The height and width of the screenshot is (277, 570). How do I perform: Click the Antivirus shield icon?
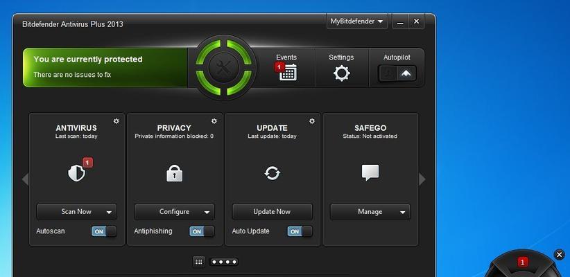[76, 173]
